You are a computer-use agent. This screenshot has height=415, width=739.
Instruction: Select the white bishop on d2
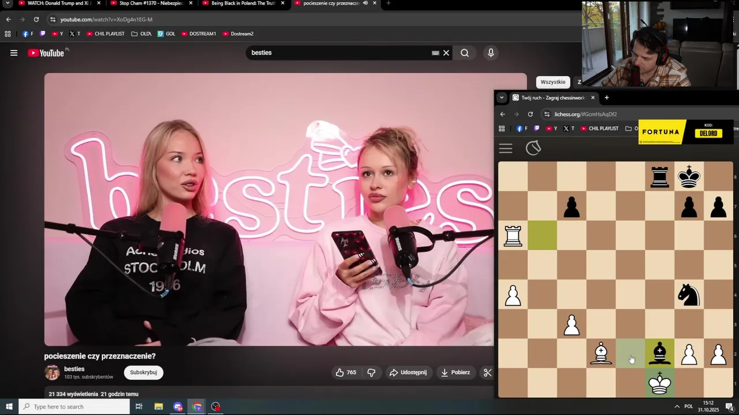[601, 353]
